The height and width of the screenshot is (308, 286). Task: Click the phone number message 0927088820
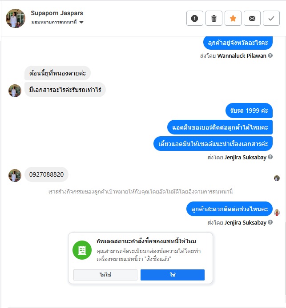click(x=46, y=174)
